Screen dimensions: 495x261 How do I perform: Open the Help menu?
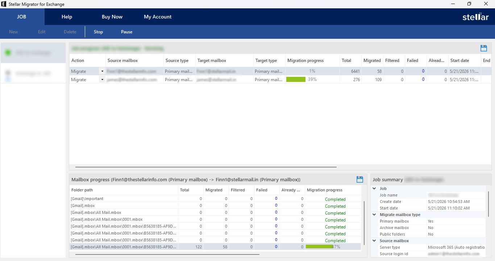click(x=67, y=17)
